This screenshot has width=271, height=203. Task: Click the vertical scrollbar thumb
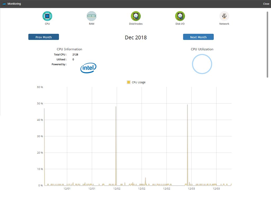coord(267,44)
